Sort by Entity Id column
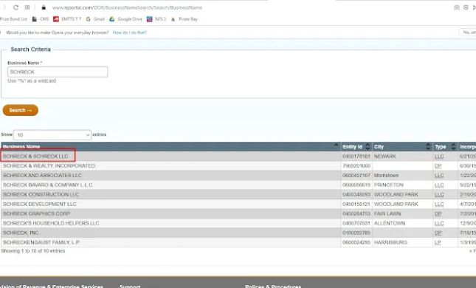Image resolution: width=476 pixels, height=288 pixels. (356, 147)
